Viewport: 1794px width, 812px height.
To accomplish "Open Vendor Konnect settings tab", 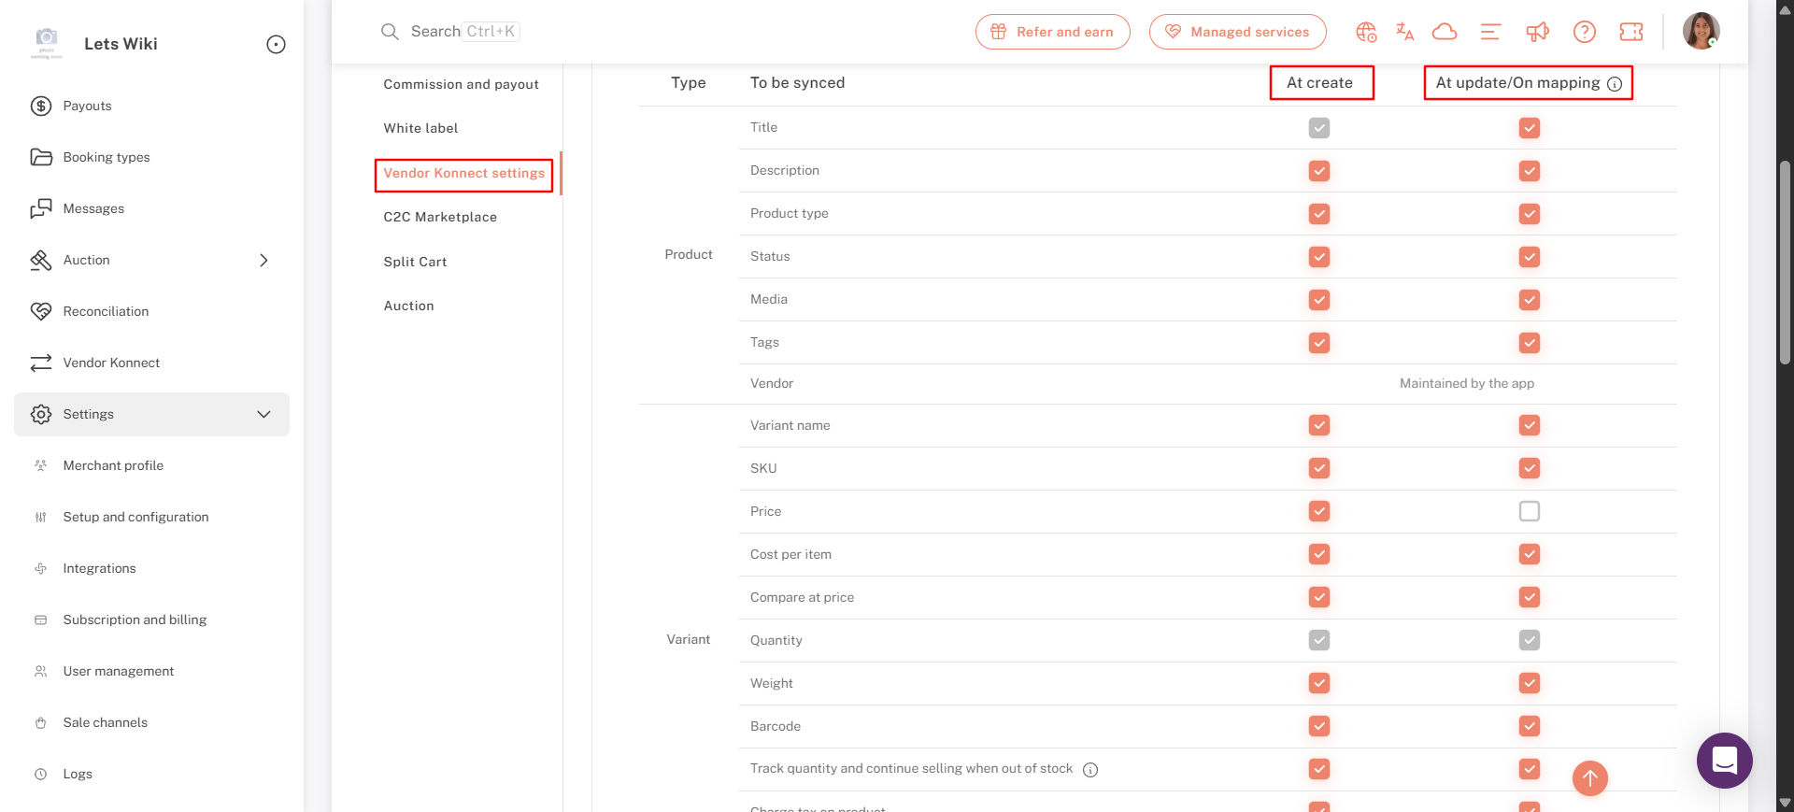I will pyautogui.click(x=464, y=174).
